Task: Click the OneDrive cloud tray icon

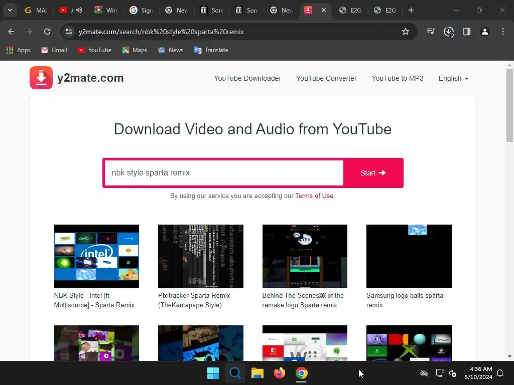Action: 424,373
